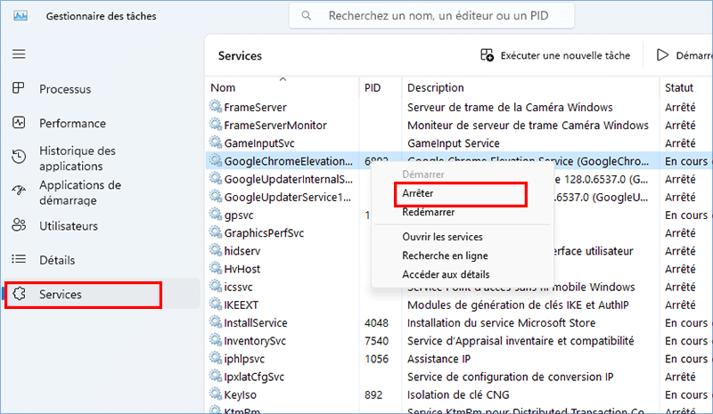This screenshot has width=713, height=414.
Task: Click the Détails list icon
Action: pyautogui.click(x=19, y=259)
